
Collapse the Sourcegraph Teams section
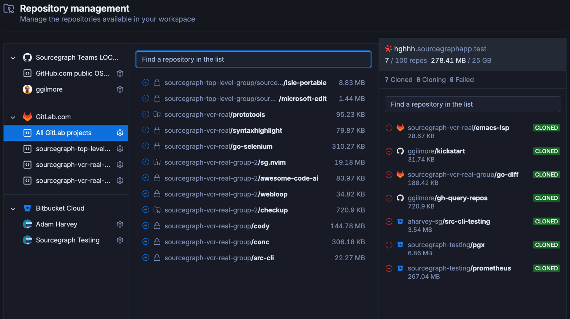(x=13, y=58)
